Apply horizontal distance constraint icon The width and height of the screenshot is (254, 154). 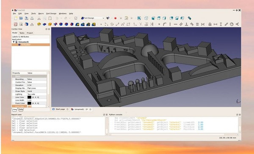pos(215,24)
